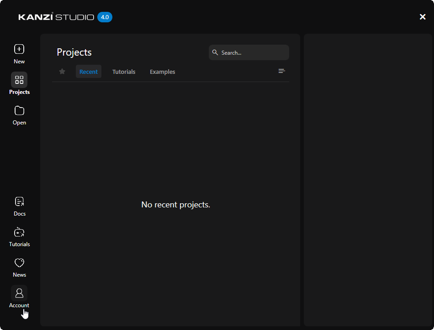
Task: Click the empty project preview panel
Action: tap(368, 180)
